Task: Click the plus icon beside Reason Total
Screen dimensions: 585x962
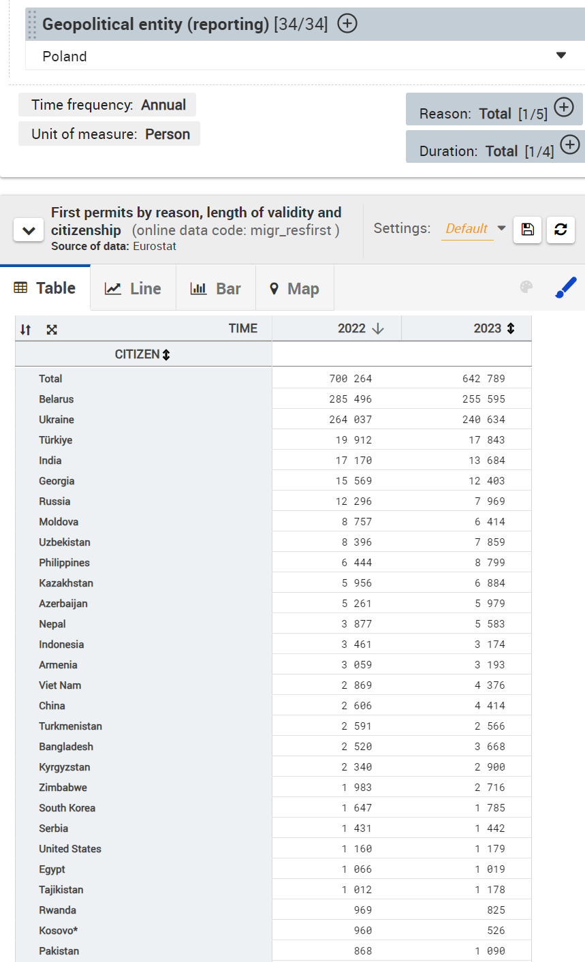Action: pos(564,108)
